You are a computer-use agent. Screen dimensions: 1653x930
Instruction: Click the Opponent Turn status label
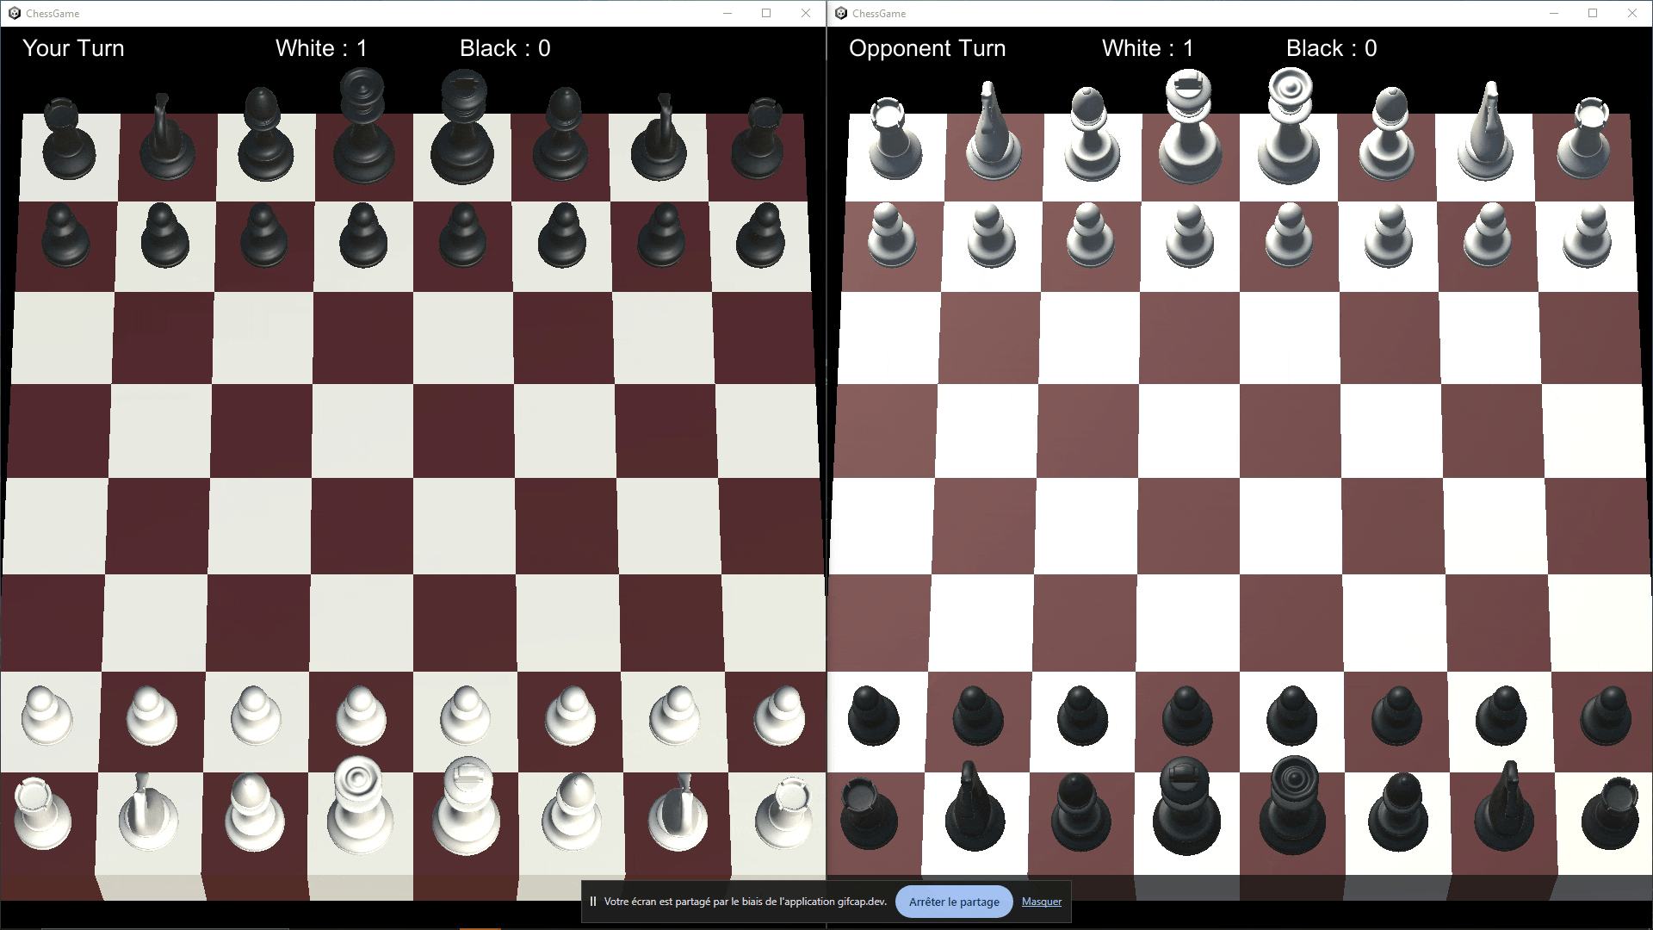click(x=926, y=48)
